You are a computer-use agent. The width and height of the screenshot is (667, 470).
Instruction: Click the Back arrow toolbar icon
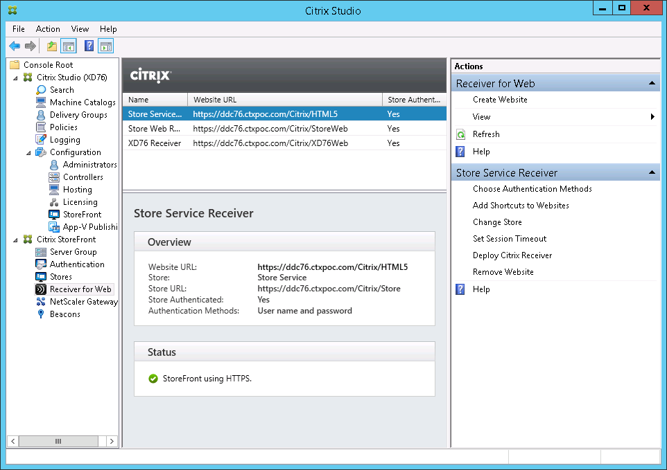pos(14,46)
